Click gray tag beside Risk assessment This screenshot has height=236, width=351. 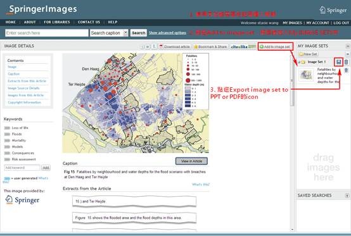7,159
